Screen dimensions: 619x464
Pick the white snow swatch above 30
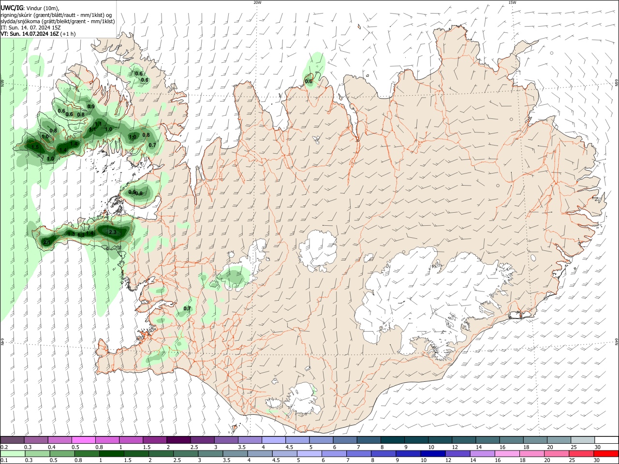[x=606, y=440]
